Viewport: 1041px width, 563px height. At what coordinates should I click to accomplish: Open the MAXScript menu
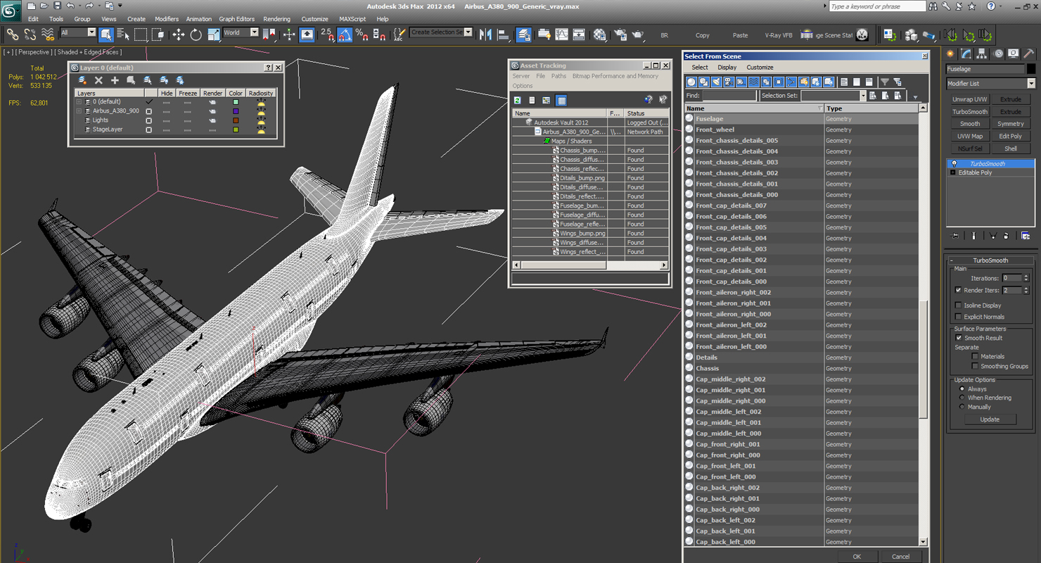pyautogui.click(x=352, y=19)
